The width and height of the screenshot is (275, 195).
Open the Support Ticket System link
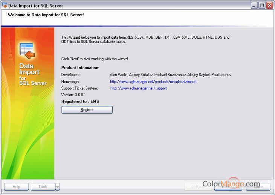click(139, 88)
